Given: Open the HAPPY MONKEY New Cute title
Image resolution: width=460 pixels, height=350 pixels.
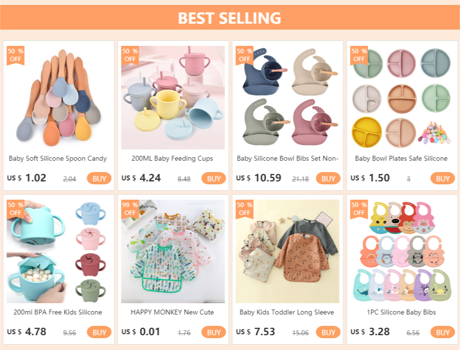Looking at the screenshot, I should (172, 312).
